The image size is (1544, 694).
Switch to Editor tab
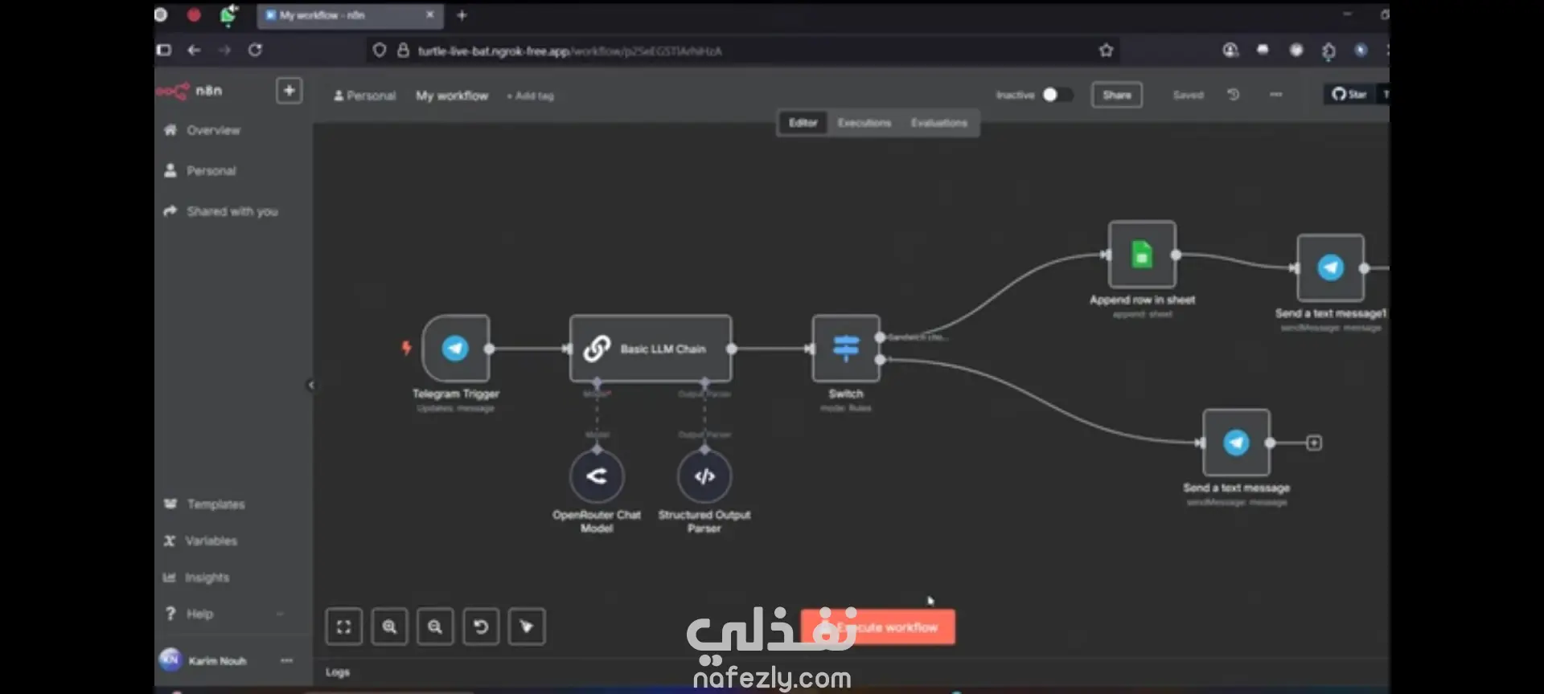tap(803, 123)
